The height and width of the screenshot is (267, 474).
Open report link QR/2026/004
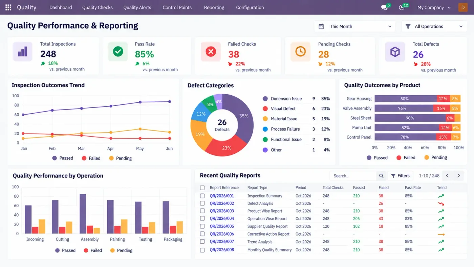pyautogui.click(x=222, y=219)
